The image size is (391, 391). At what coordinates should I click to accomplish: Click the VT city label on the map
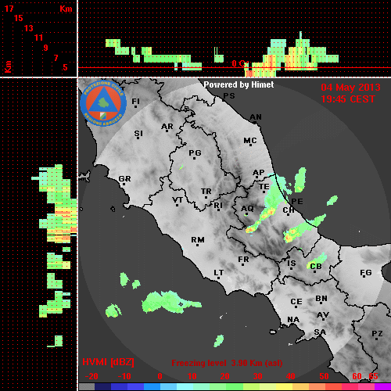tap(178, 200)
